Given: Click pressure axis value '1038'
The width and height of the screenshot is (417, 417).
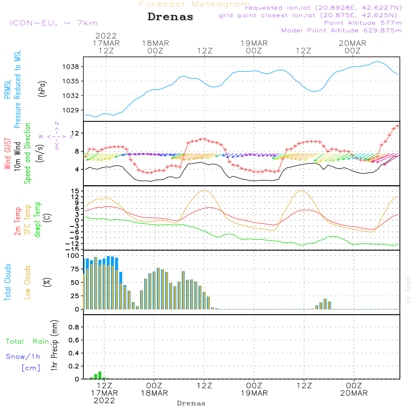Looking at the screenshot, I should (71, 67).
